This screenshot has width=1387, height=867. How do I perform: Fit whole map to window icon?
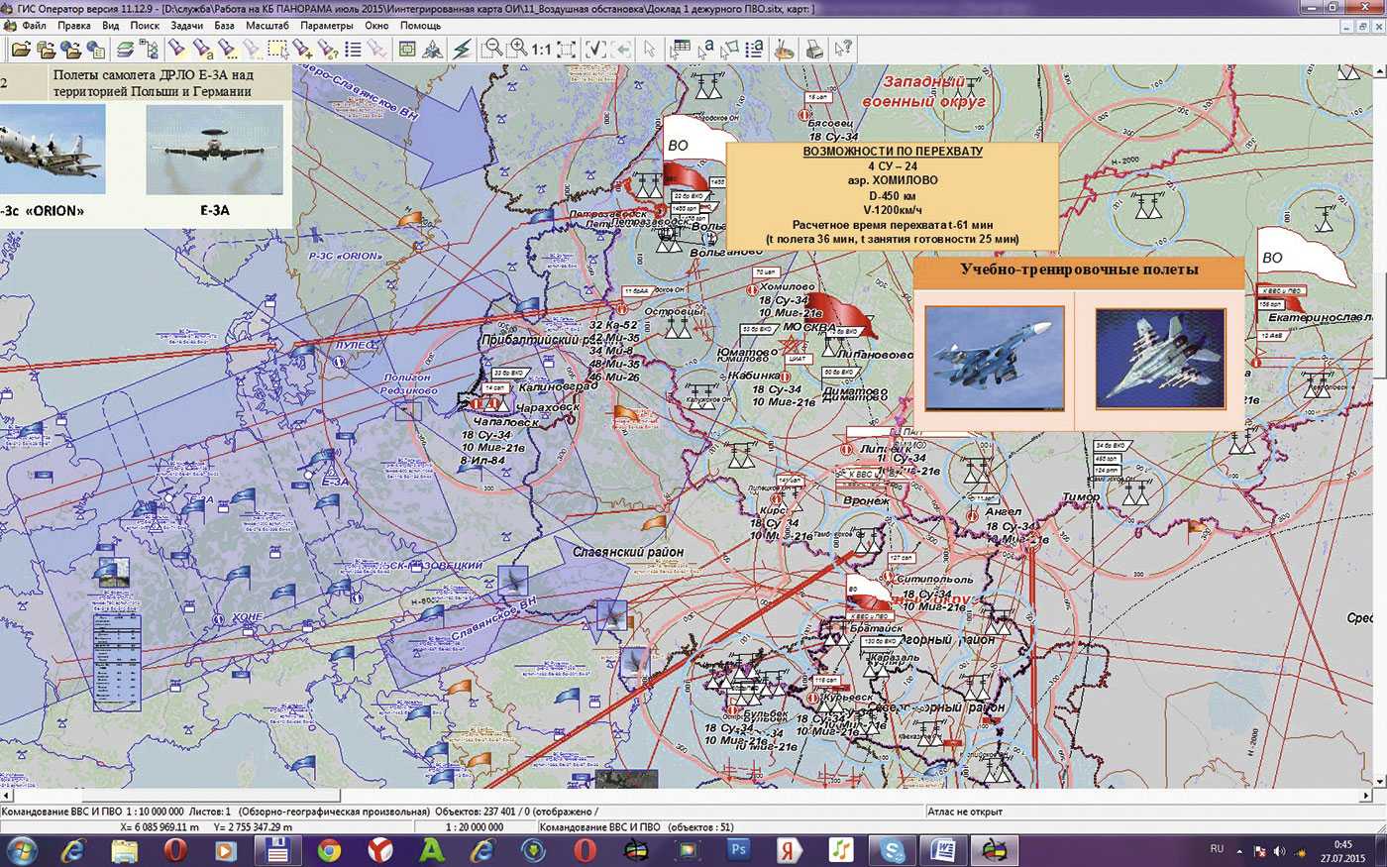[x=567, y=49]
